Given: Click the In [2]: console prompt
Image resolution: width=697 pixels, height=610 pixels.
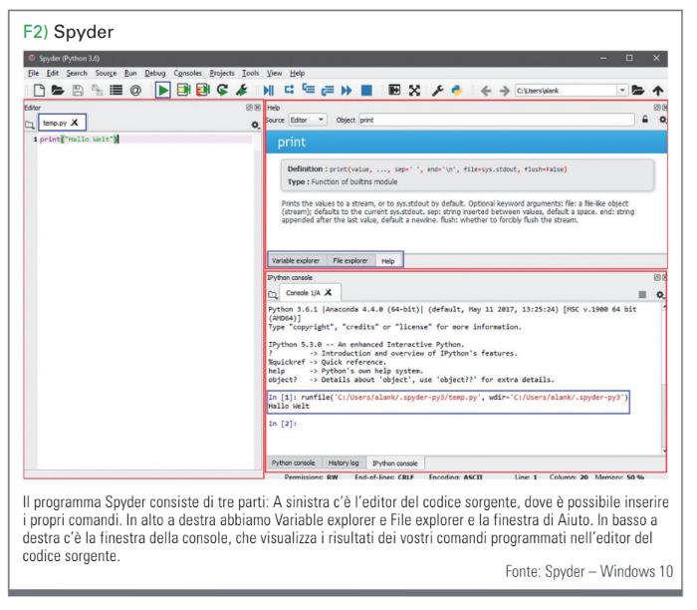Looking at the screenshot, I should (282, 424).
